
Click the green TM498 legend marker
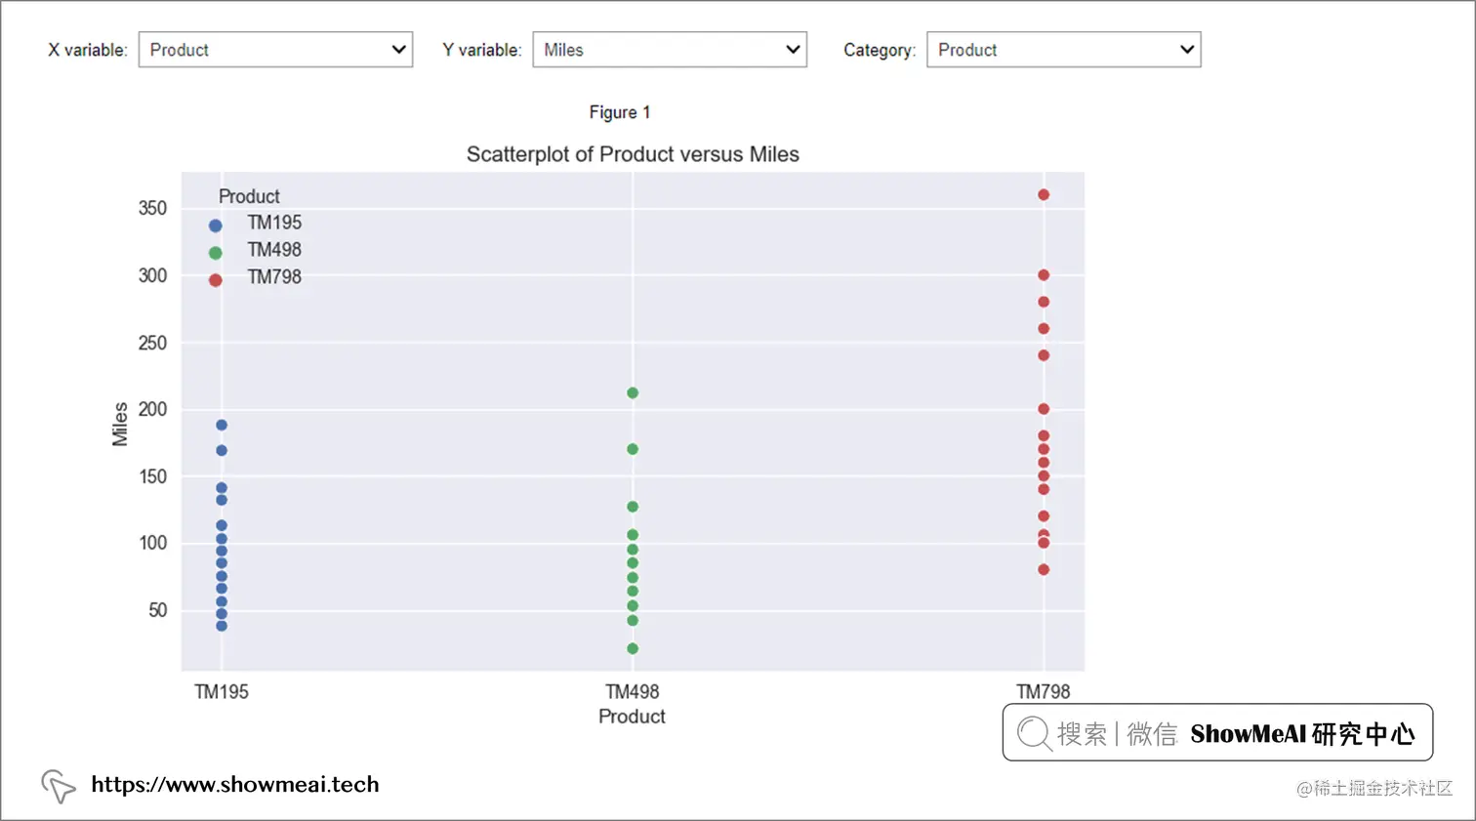click(x=216, y=253)
